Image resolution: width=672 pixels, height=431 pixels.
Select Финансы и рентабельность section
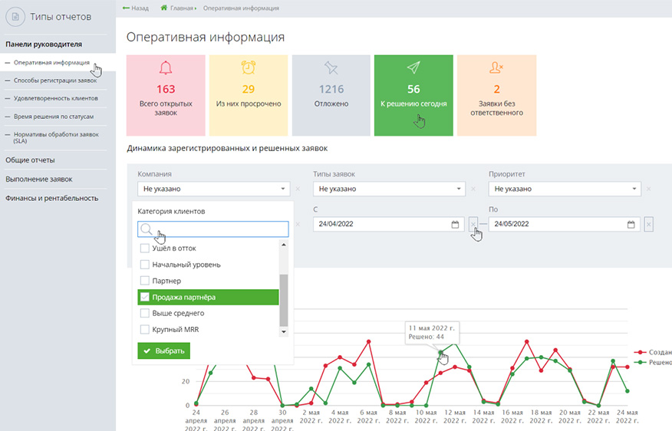[x=52, y=198]
